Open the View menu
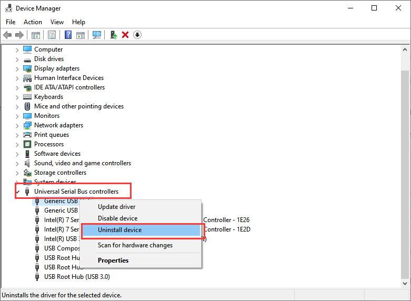Image resolution: width=411 pixels, height=301 pixels. pyautogui.click(x=57, y=22)
